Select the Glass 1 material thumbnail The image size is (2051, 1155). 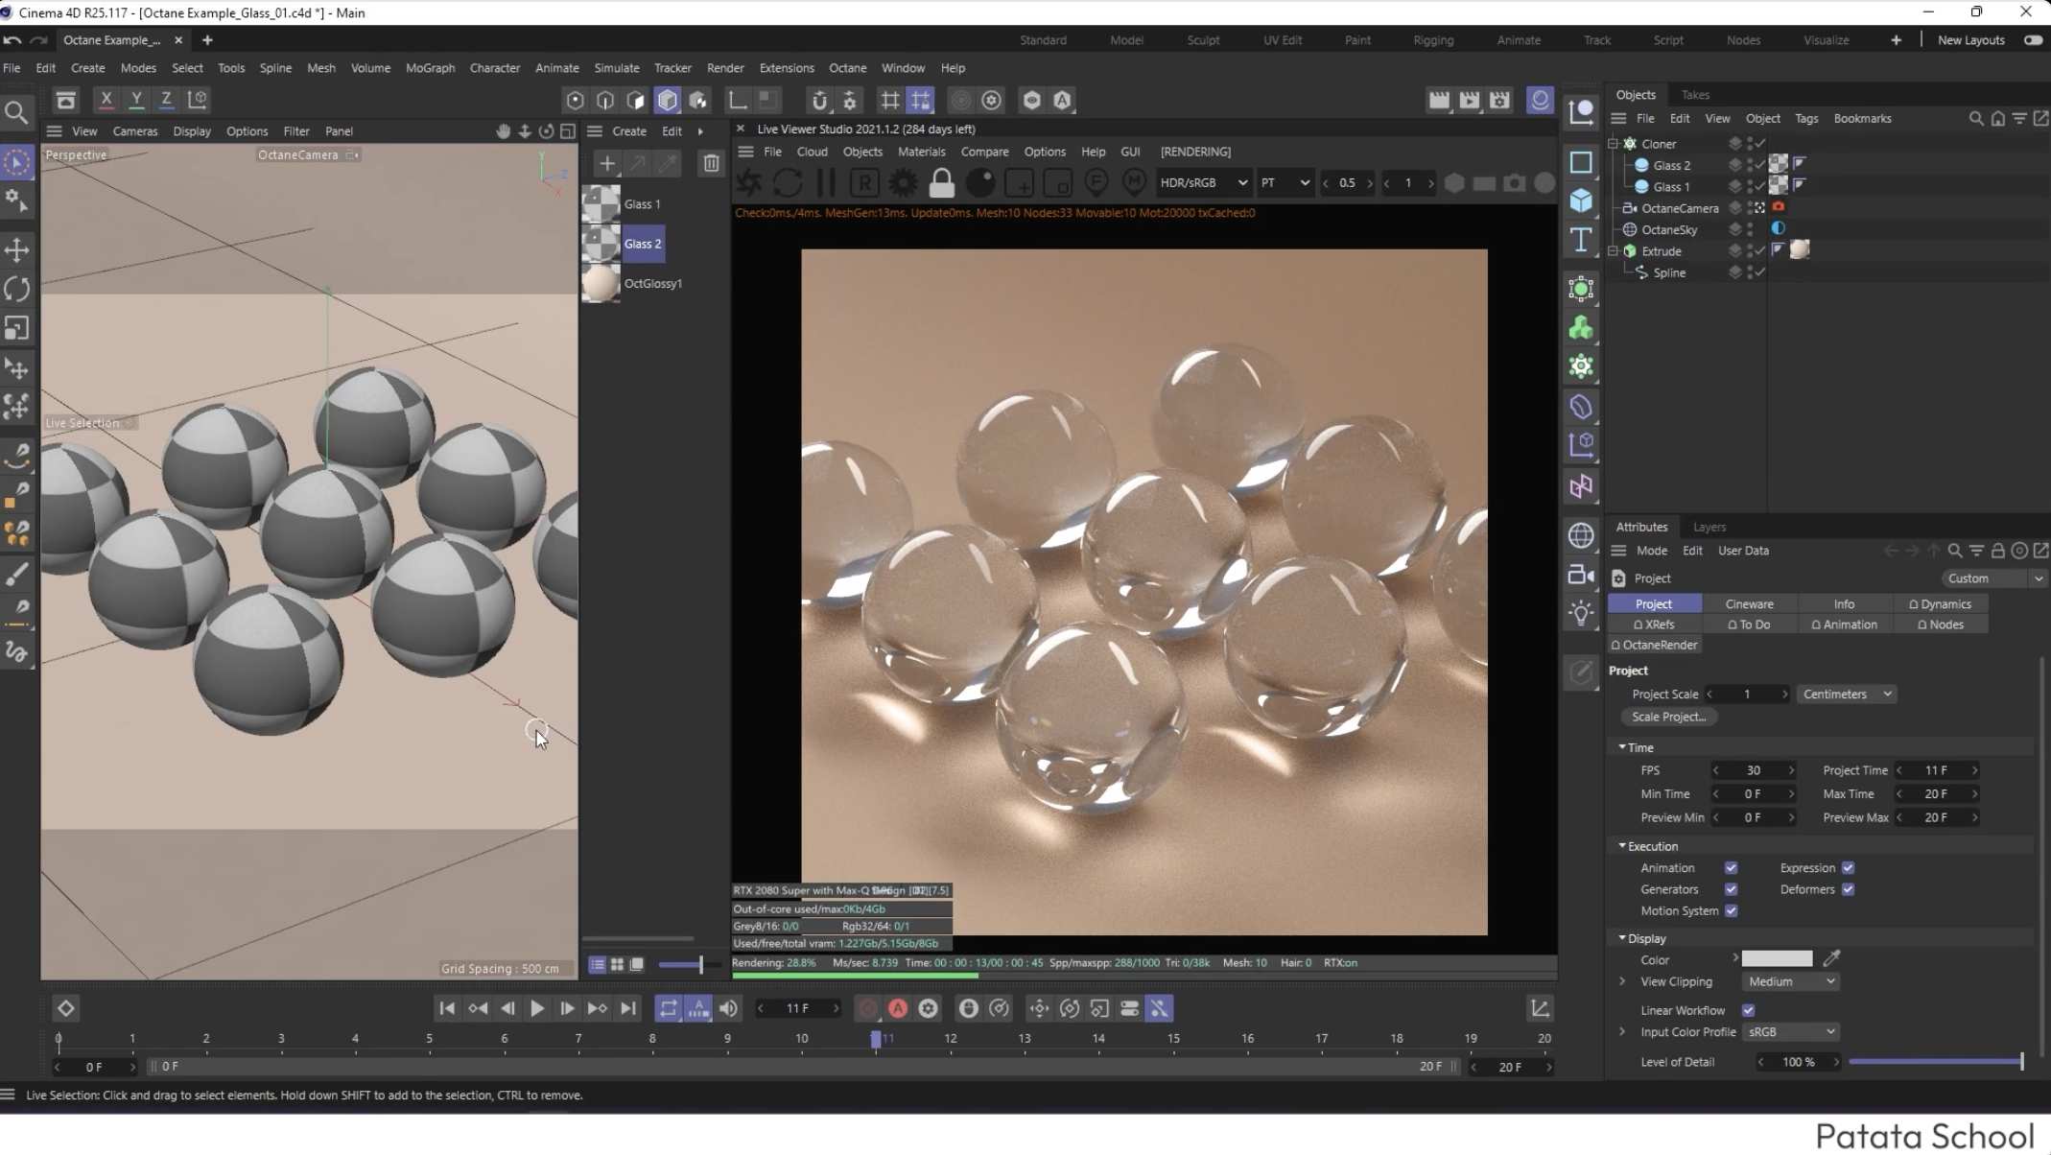(x=601, y=204)
